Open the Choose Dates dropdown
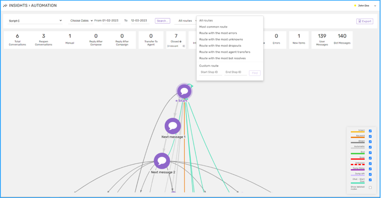 click(x=81, y=21)
